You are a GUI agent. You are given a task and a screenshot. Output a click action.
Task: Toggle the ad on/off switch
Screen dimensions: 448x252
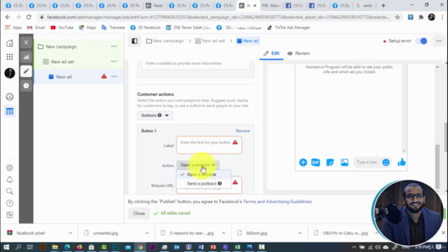(x=421, y=41)
